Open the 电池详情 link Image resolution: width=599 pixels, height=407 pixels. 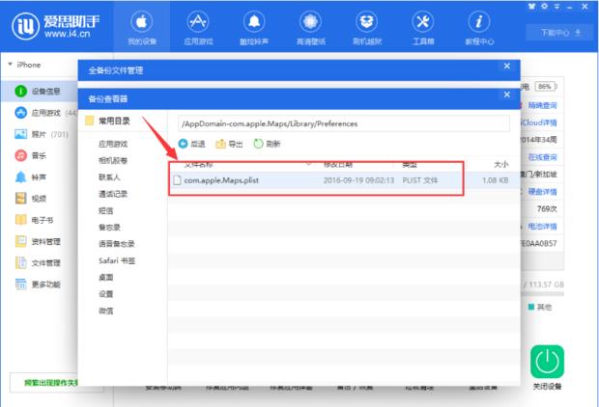tap(542, 227)
